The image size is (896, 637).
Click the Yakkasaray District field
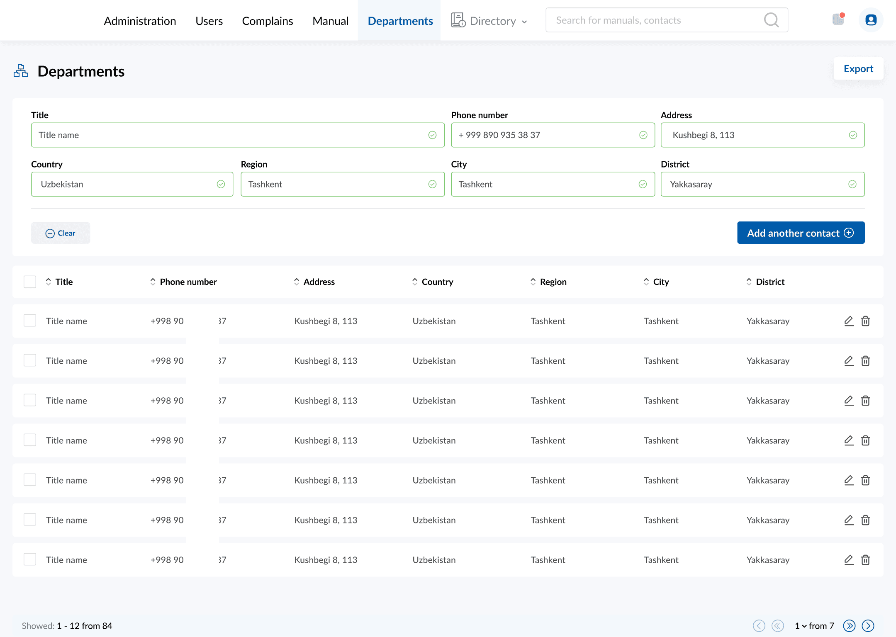762,184
